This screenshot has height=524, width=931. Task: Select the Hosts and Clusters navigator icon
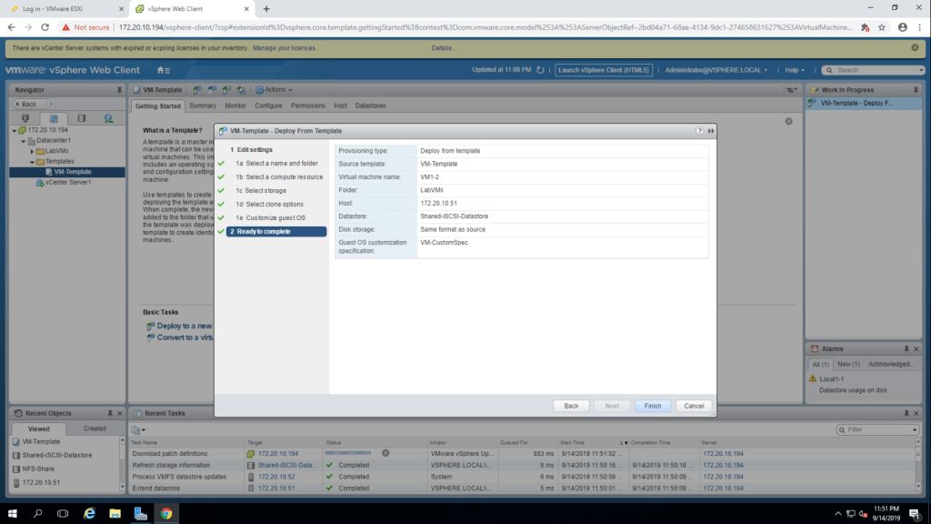point(25,118)
